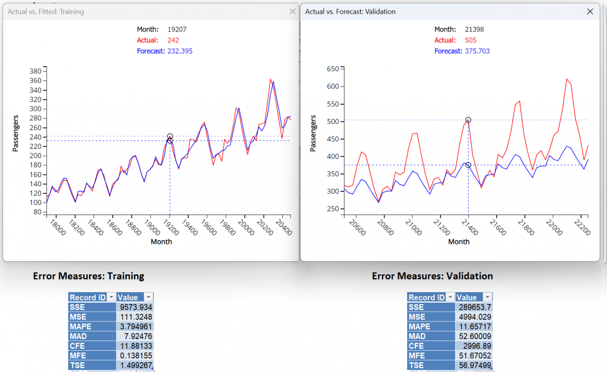Select the circled data point on the Training chart
The image size is (607, 377).
tap(170, 137)
